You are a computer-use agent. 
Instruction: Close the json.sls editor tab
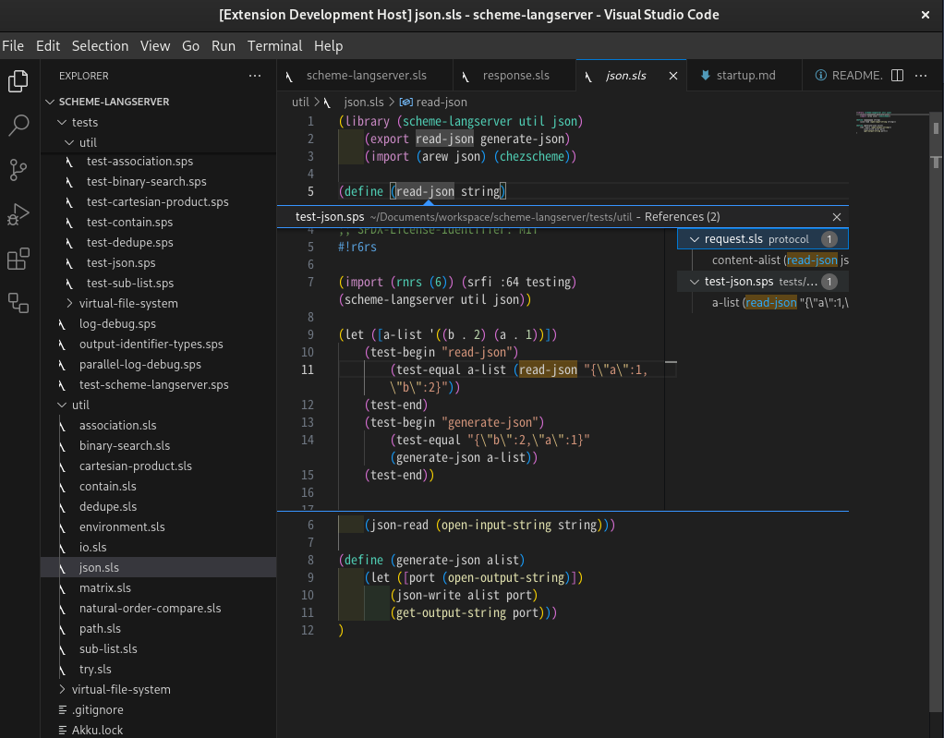pos(673,76)
